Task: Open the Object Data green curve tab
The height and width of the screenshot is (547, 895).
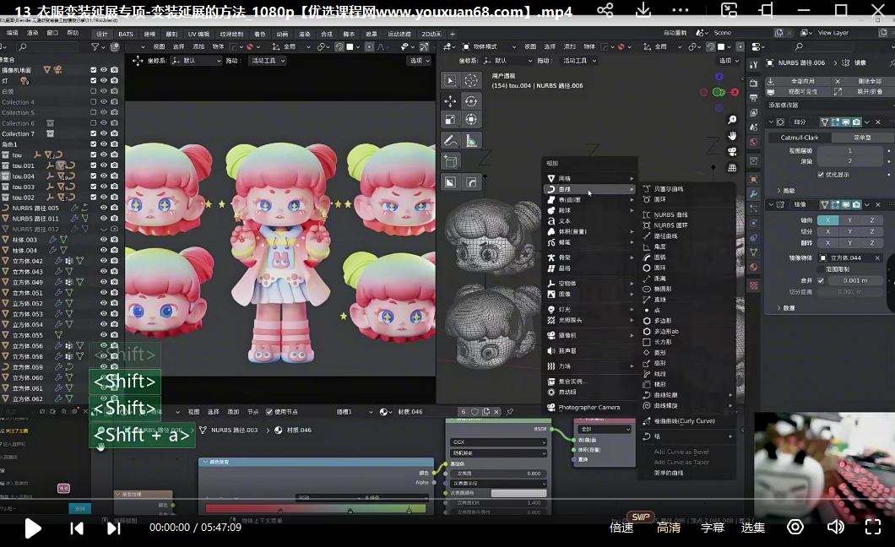Action: [x=753, y=252]
